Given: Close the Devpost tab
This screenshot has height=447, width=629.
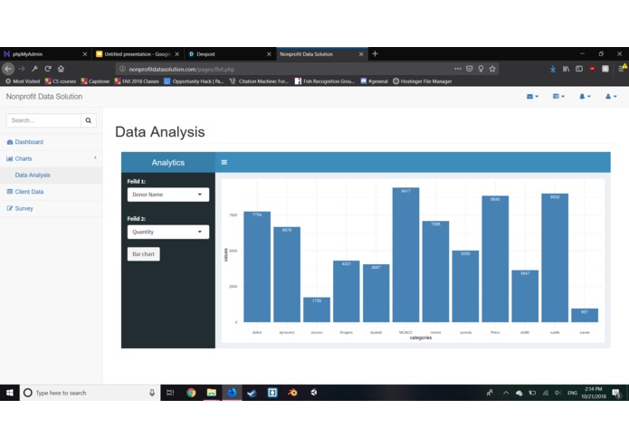Looking at the screenshot, I should 269,54.
